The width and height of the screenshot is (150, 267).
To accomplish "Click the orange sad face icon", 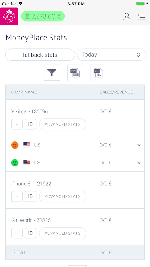I will point(15,145).
